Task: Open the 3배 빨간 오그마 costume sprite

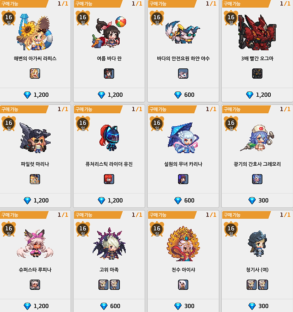Action: (x=257, y=32)
